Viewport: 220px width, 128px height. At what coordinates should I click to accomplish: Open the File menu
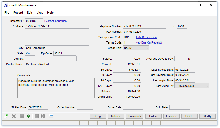pos(7,13)
